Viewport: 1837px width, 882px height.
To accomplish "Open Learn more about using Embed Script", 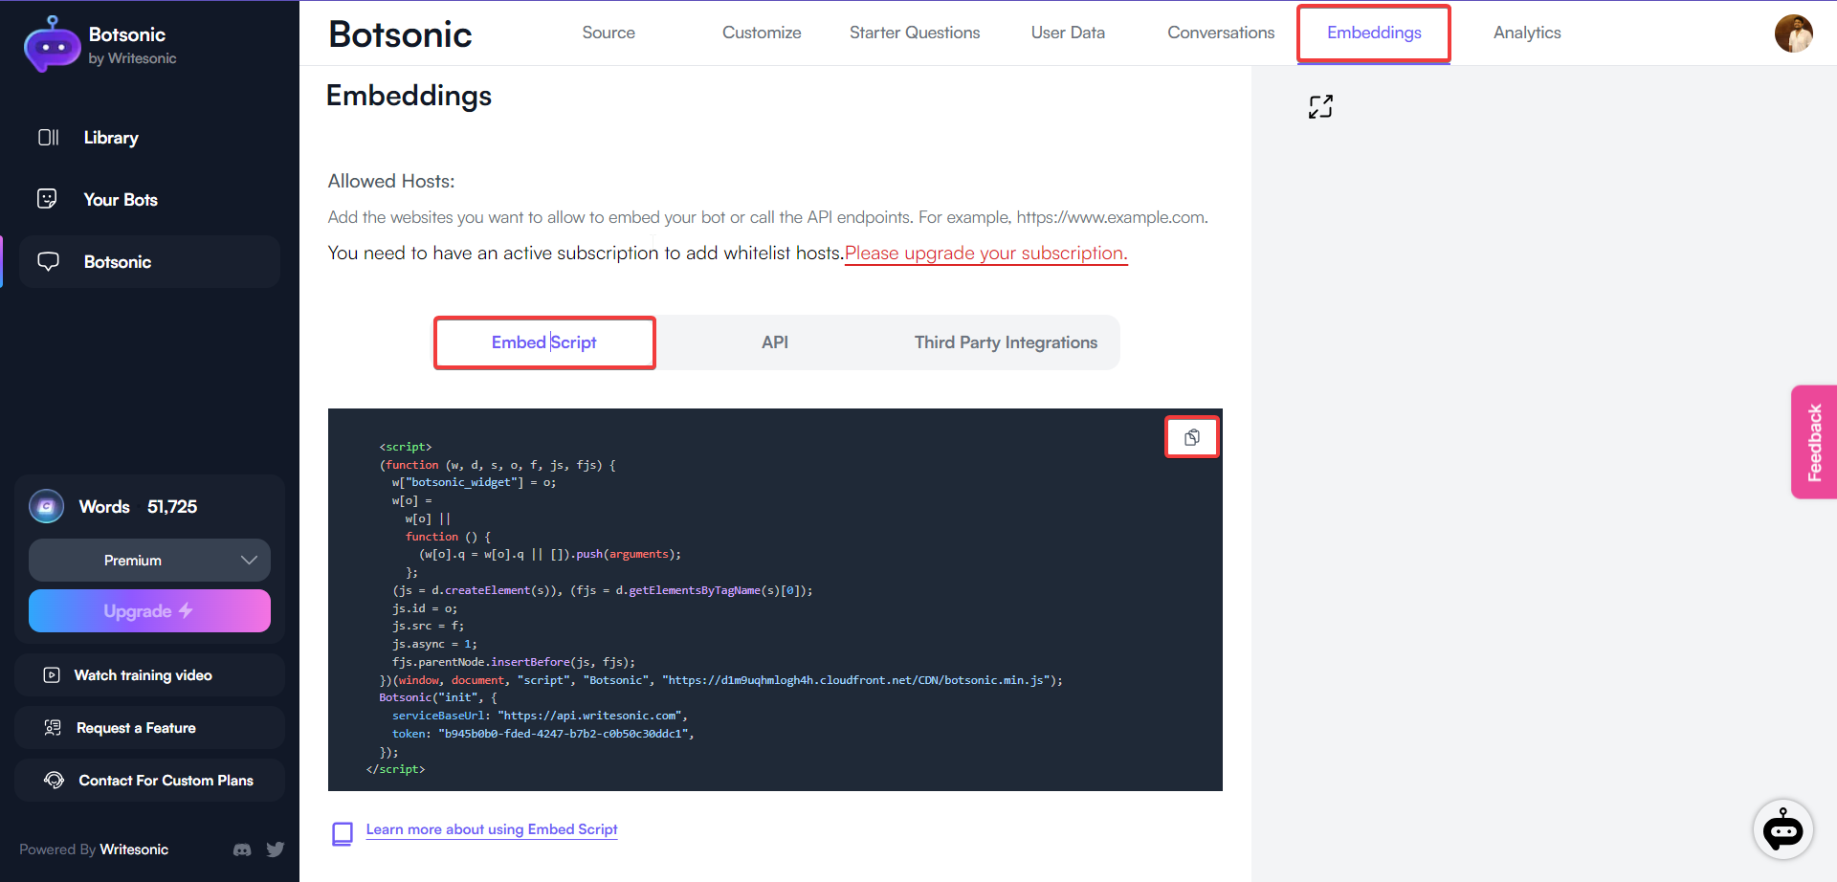I will point(492,829).
